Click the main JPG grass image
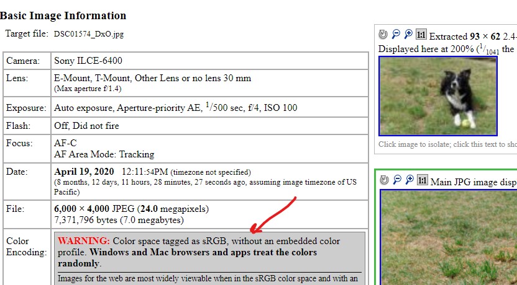517x285 pixels. click(x=449, y=237)
